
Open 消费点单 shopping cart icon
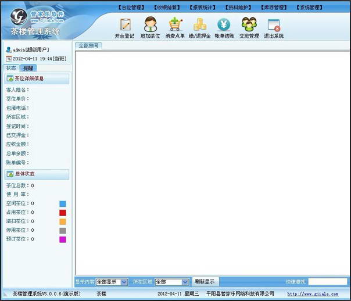coord(175,24)
